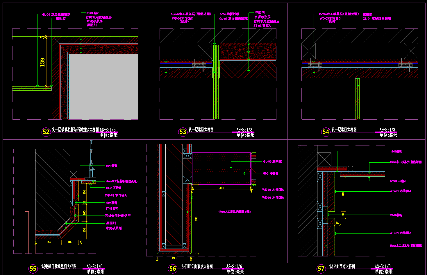This screenshot has height=275, width=427.
Task: Select the detail number 55 circle marker
Action: point(33,269)
